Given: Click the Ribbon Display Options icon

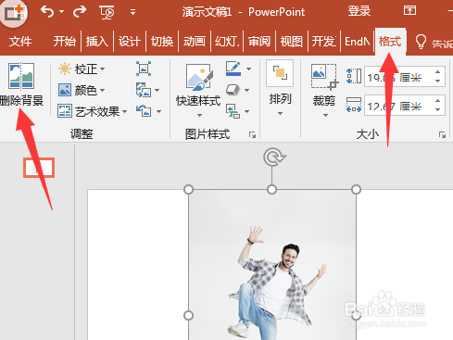Looking at the screenshot, I should pyautogui.click(x=409, y=11).
